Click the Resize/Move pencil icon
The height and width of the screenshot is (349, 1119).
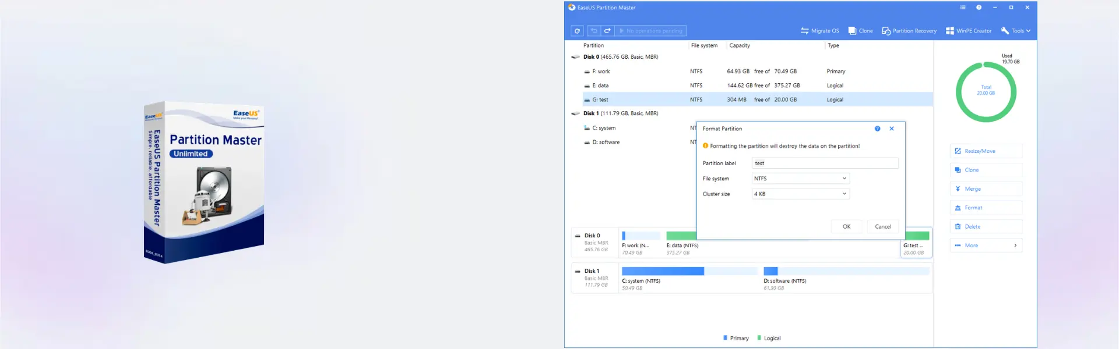tap(958, 151)
